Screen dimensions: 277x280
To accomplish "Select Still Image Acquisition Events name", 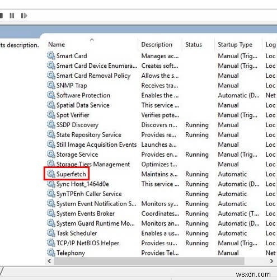I will pyautogui.click(x=96, y=144).
